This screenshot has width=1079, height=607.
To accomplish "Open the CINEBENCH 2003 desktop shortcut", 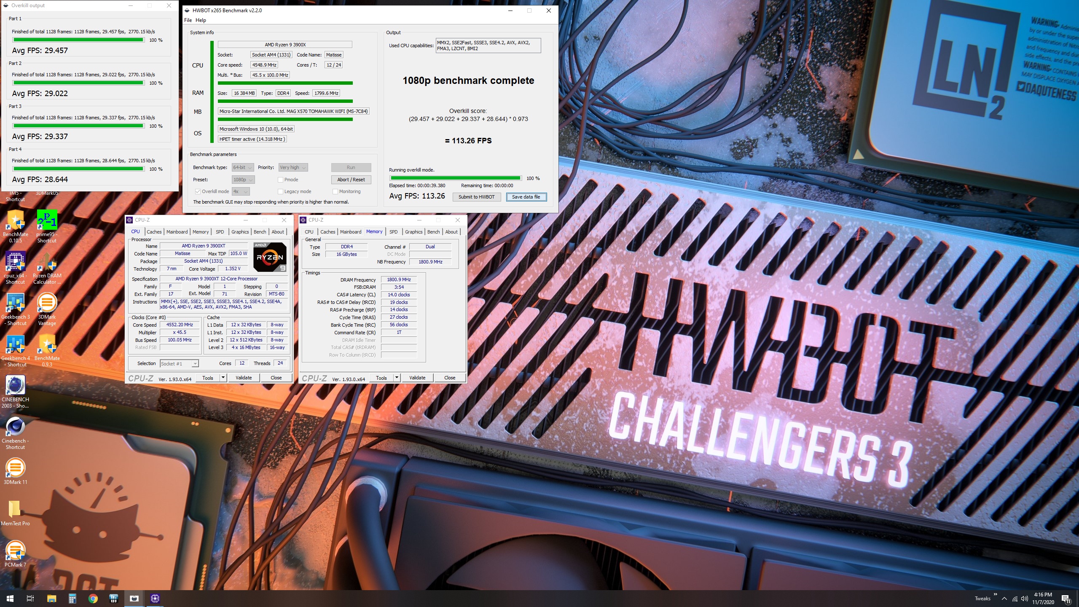I will point(16,392).
